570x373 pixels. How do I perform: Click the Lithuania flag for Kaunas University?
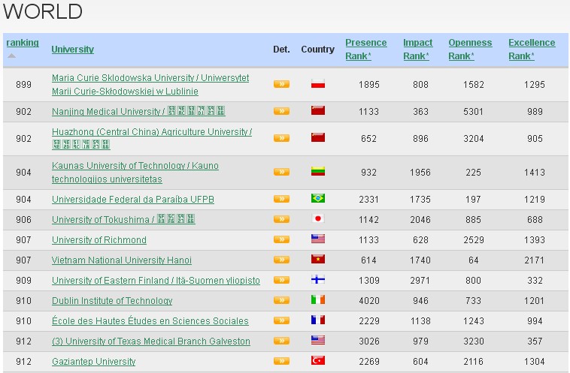[x=317, y=172]
